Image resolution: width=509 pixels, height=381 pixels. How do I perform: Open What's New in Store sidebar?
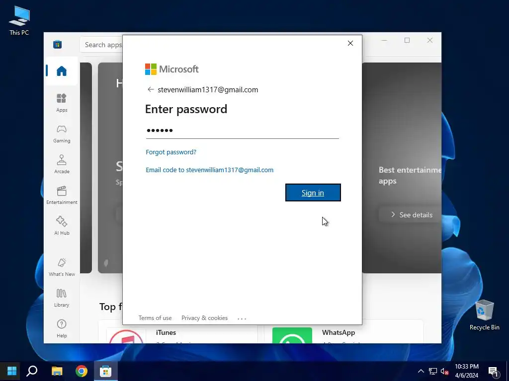(62, 267)
